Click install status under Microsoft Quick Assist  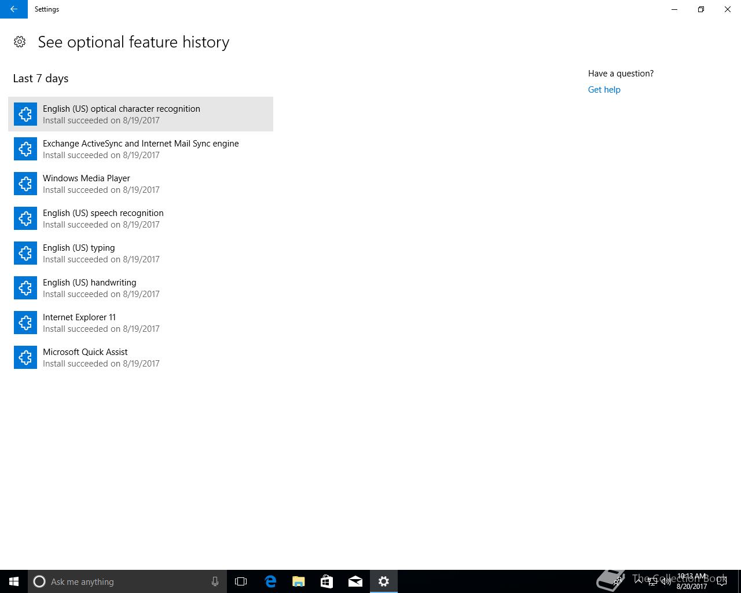pos(101,364)
